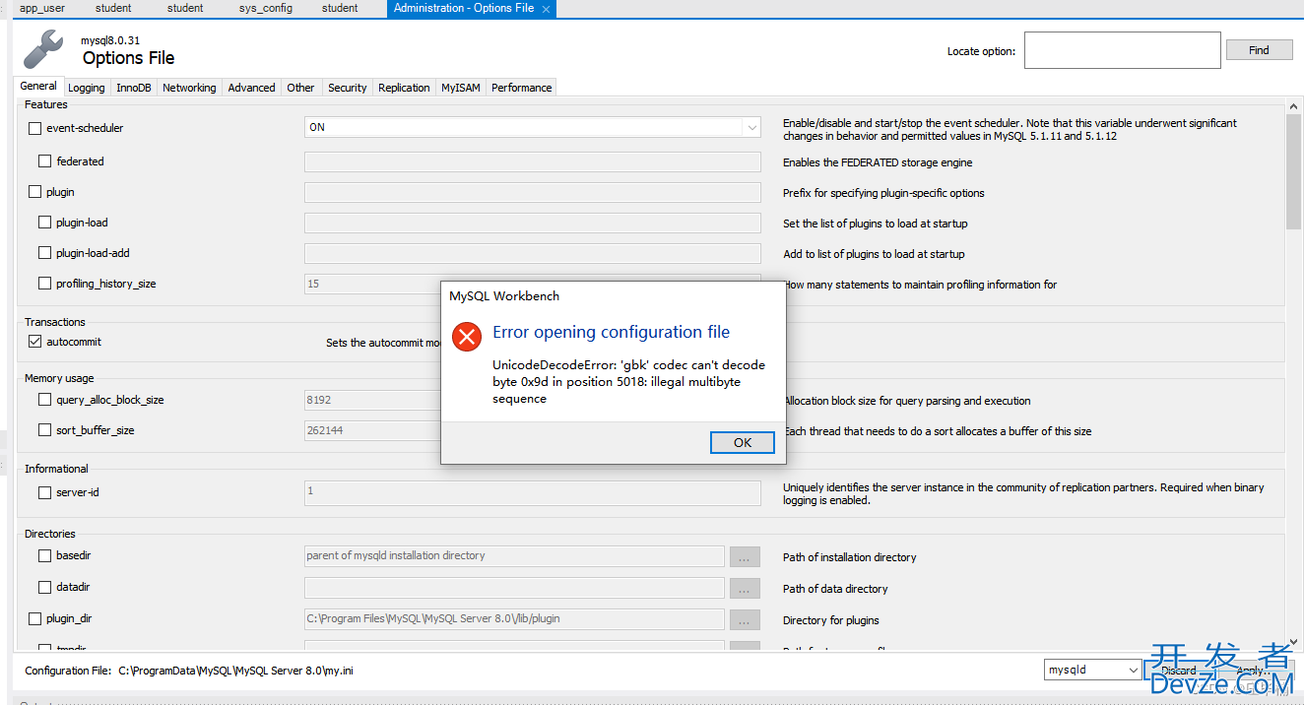Select the General tab
Image resolution: width=1304 pixels, height=705 pixels.
tap(38, 86)
